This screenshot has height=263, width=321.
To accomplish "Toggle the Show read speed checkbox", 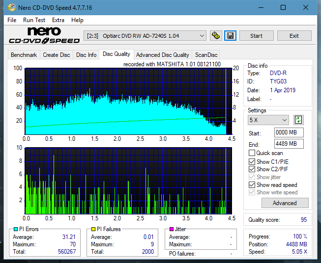I will click(x=252, y=184).
